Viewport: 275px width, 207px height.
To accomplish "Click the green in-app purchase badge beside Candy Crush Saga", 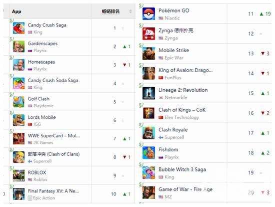I will (x=11, y=21).
